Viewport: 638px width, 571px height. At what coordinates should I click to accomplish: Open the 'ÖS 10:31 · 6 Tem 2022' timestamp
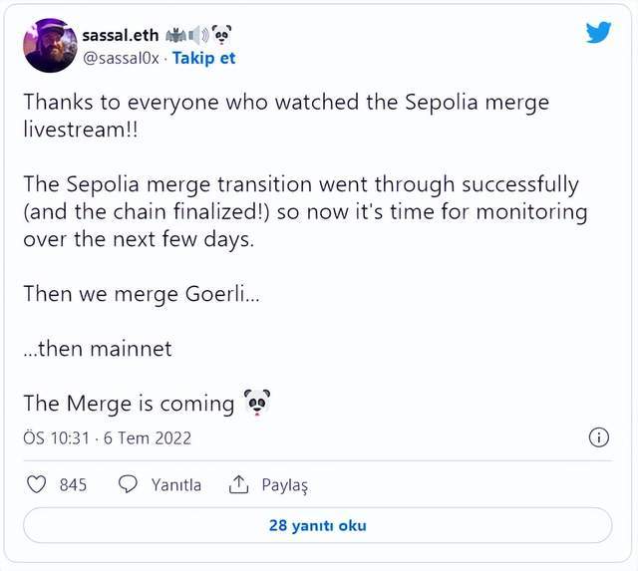[x=107, y=437]
